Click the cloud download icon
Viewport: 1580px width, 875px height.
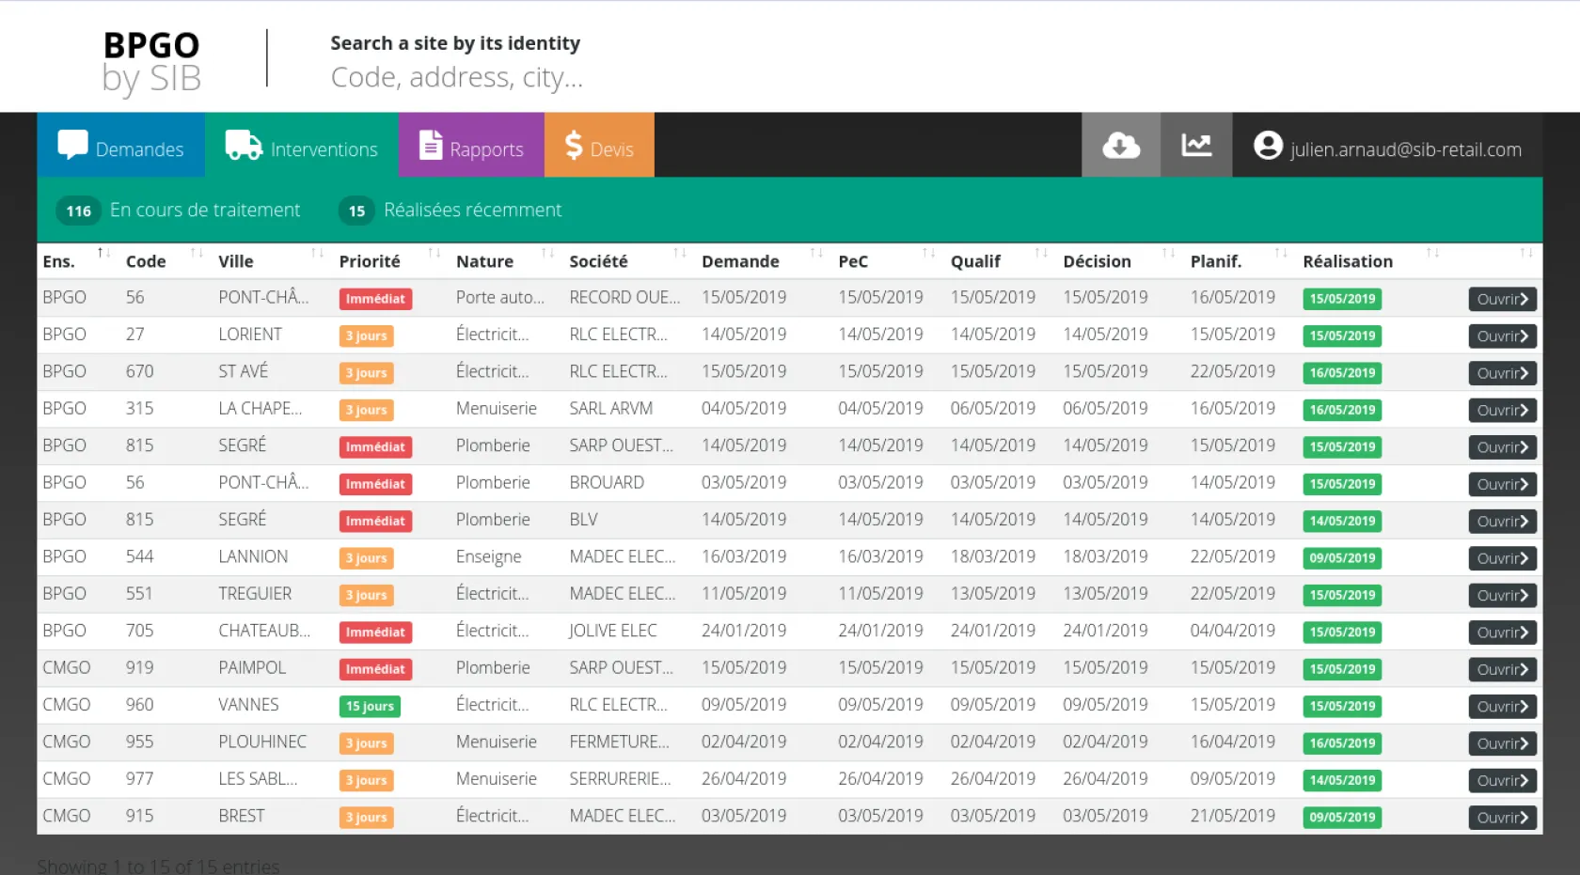coord(1120,146)
